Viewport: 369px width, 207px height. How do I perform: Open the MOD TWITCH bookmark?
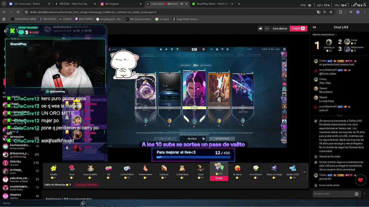84,19
